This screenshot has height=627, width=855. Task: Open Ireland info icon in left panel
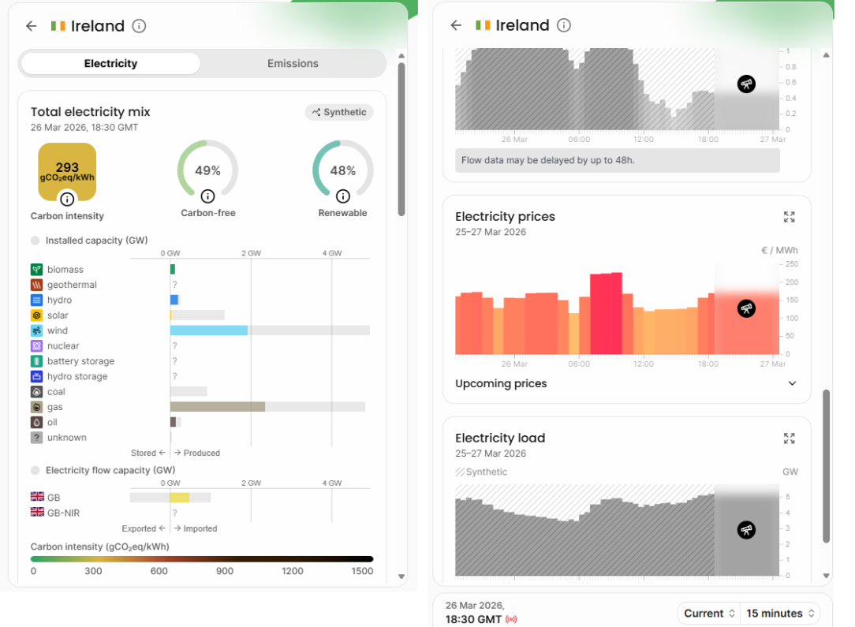coord(139,25)
